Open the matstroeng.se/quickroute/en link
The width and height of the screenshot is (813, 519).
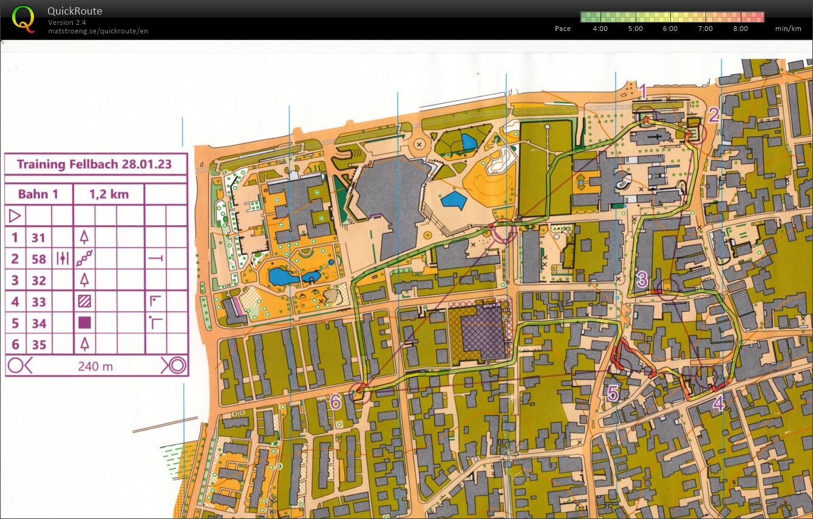(x=98, y=31)
